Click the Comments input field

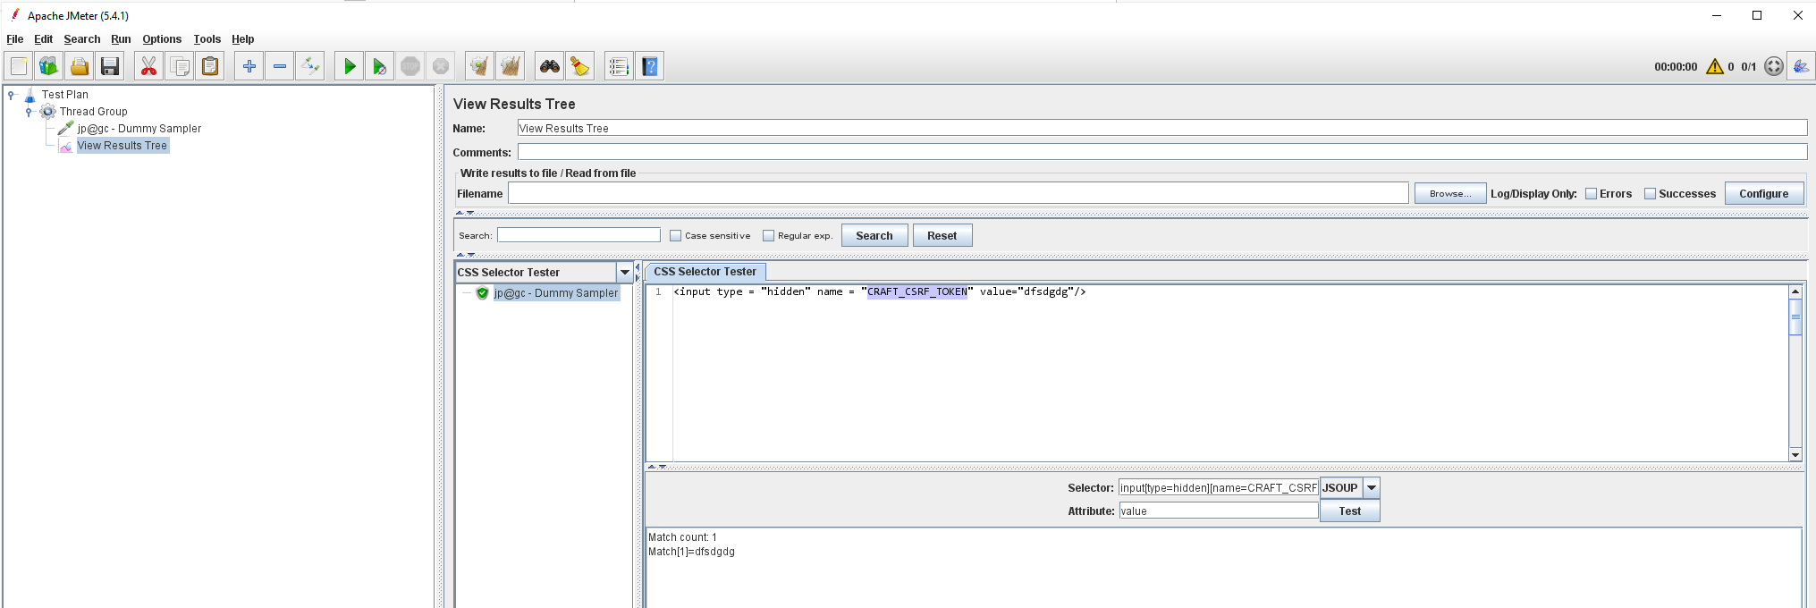pyautogui.click(x=1162, y=153)
